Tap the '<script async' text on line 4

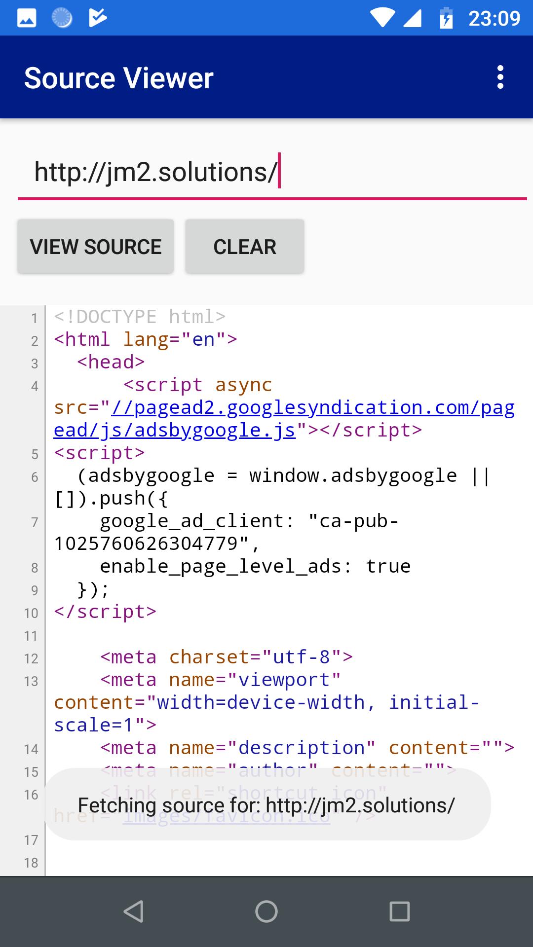point(197,385)
